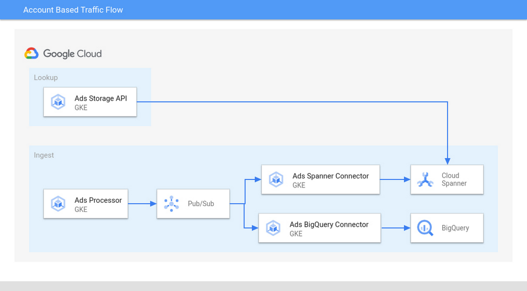Select the 'Ads BigQuery Connector' label
This screenshot has height=291, width=527.
pos(329,224)
